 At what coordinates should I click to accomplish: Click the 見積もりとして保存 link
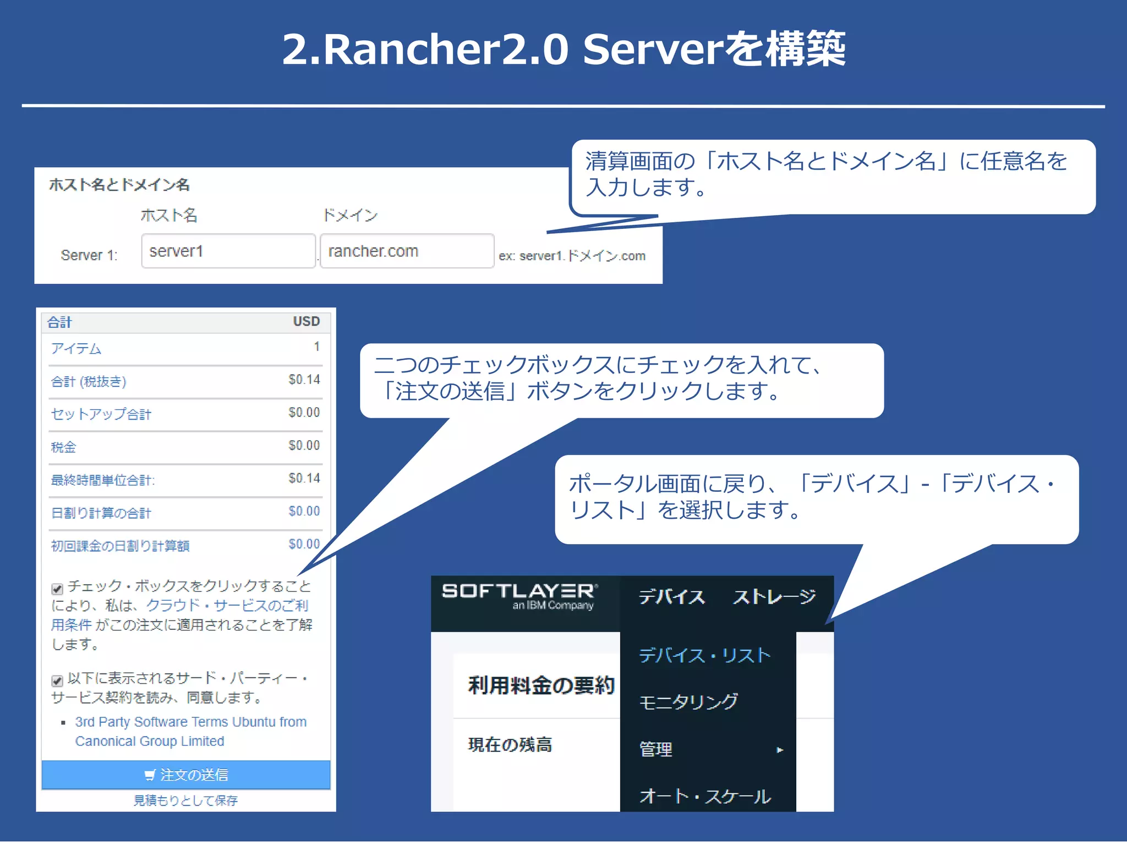click(x=185, y=800)
